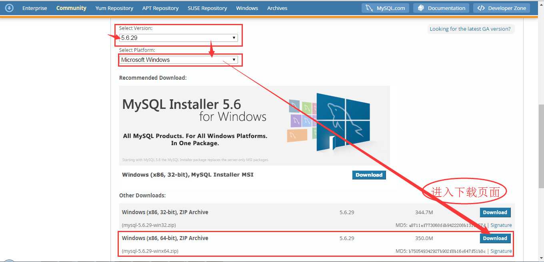Download the MySQL Installer MSI
The height and width of the screenshot is (262, 544).
tap(369, 175)
